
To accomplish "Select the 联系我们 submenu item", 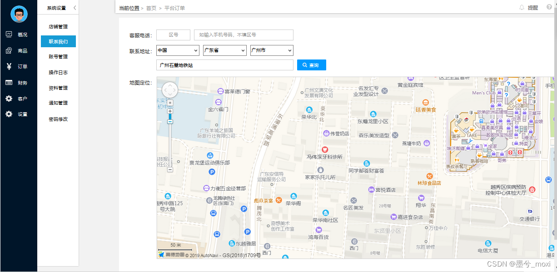I will [x=58, y=41].
